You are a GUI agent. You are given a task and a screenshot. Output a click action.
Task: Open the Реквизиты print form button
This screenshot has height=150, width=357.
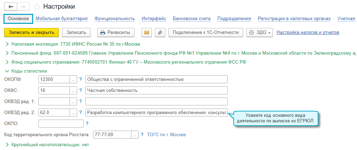click(x=116, y=32)
